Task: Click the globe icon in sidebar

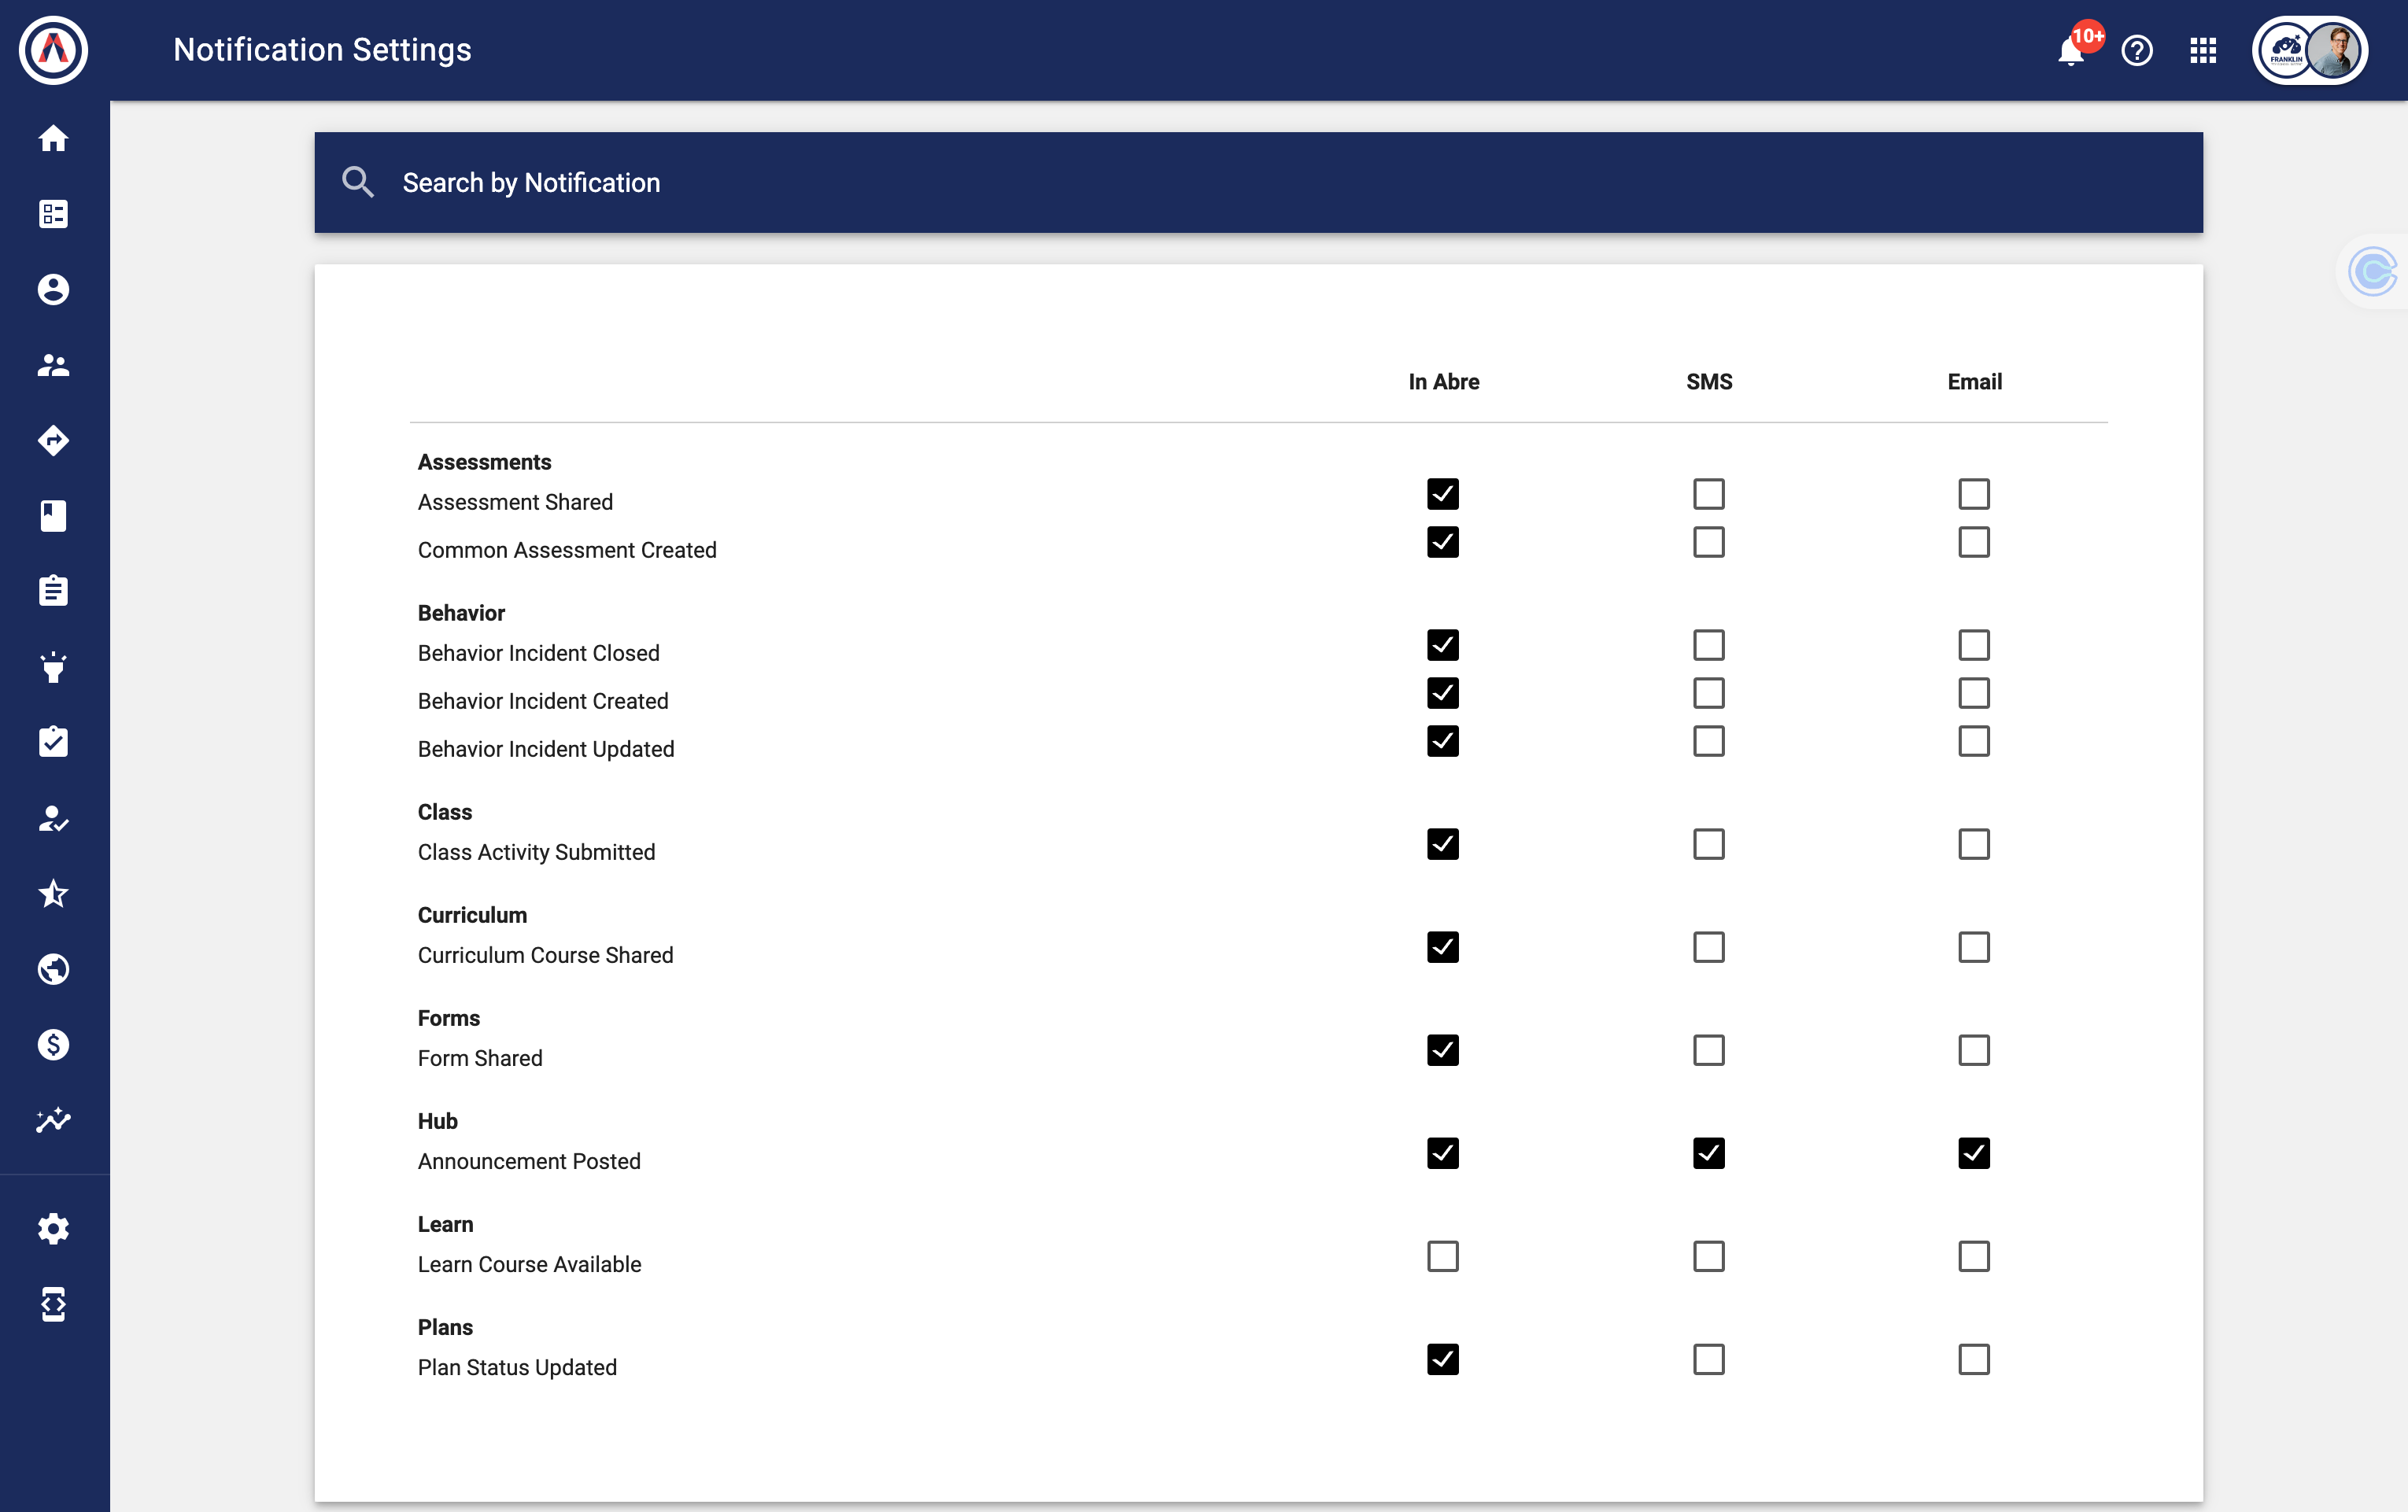Action: click(54, 969)
